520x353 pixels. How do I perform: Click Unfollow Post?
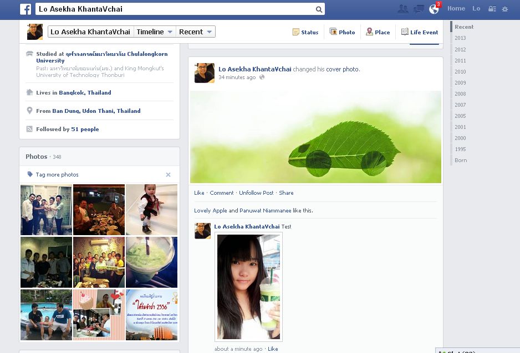256,193
